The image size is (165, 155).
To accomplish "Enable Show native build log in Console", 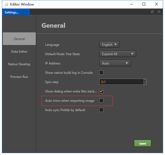I will click(x=101, y=73).
